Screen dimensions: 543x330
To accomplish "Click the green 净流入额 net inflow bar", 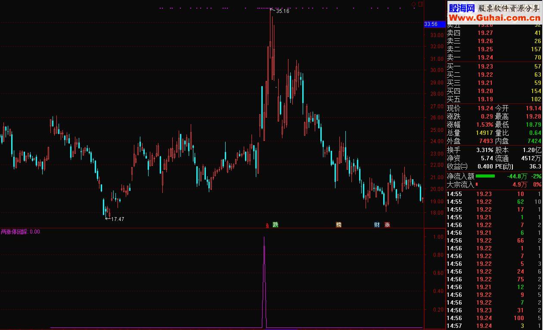I will click(485, 176).
